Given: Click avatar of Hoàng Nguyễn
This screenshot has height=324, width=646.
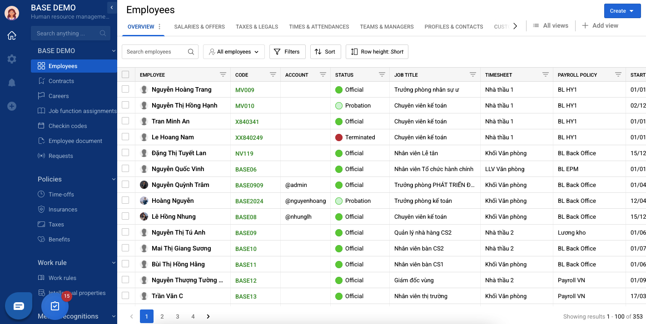Looking at the screenshot, I should (144, 201).
